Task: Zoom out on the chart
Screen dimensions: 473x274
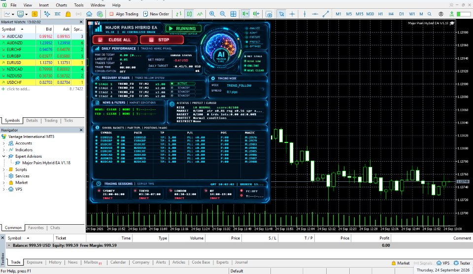Action: coord(223,14)
